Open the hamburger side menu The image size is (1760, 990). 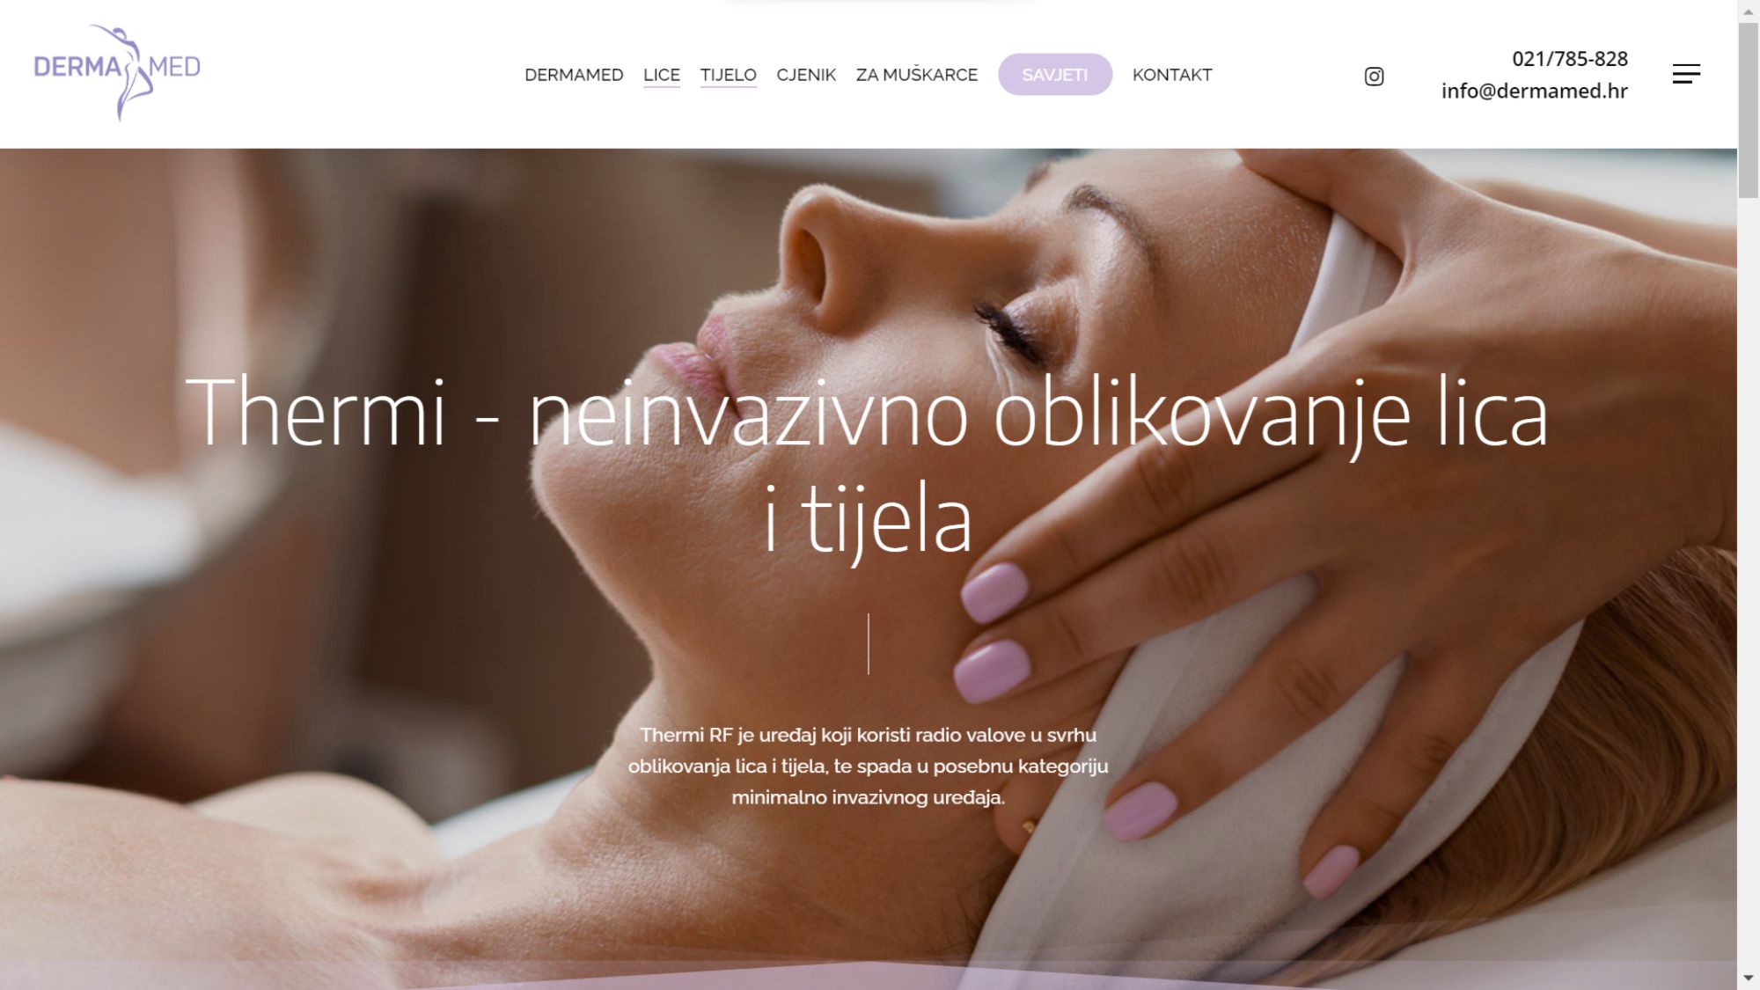click(1686, 74)
